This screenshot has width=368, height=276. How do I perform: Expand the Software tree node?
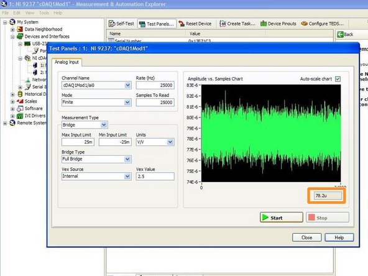click(x=12, y=109)
